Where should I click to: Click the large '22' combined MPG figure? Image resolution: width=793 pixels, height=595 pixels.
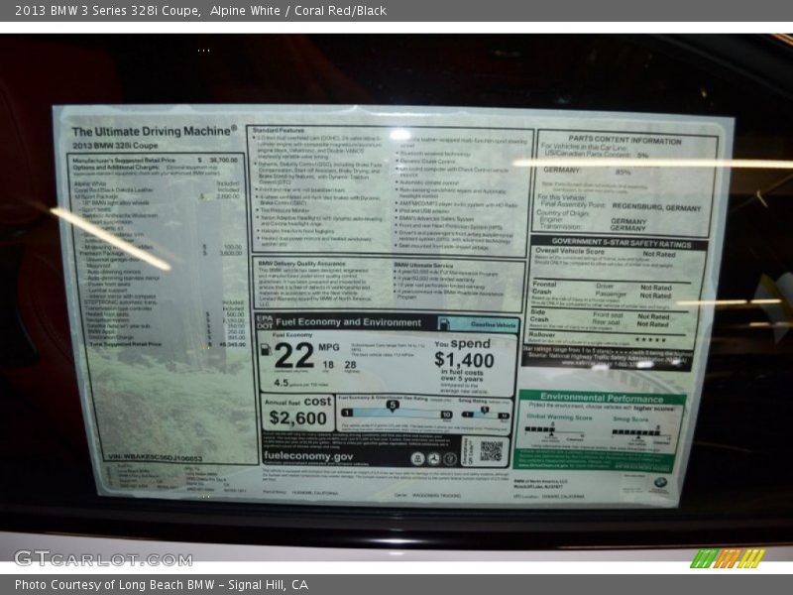coord(293,356)
